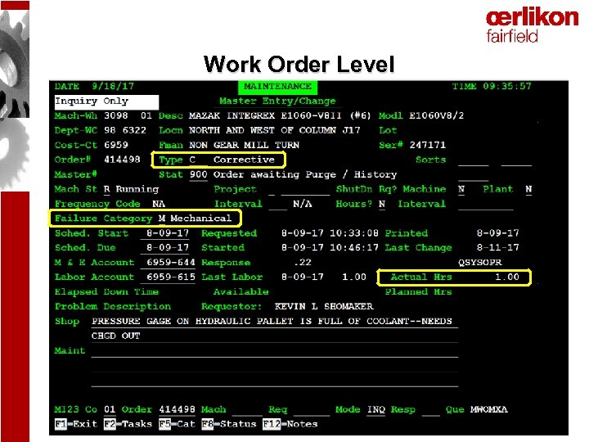Click the Shop problem description line
This screenshot has height=442, width=589.
tap(274, 322)
